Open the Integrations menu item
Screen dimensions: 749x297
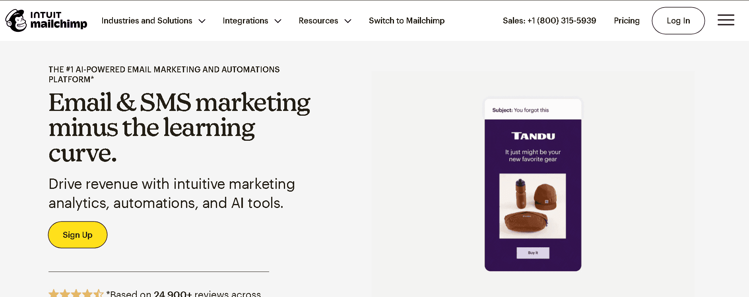245,21
